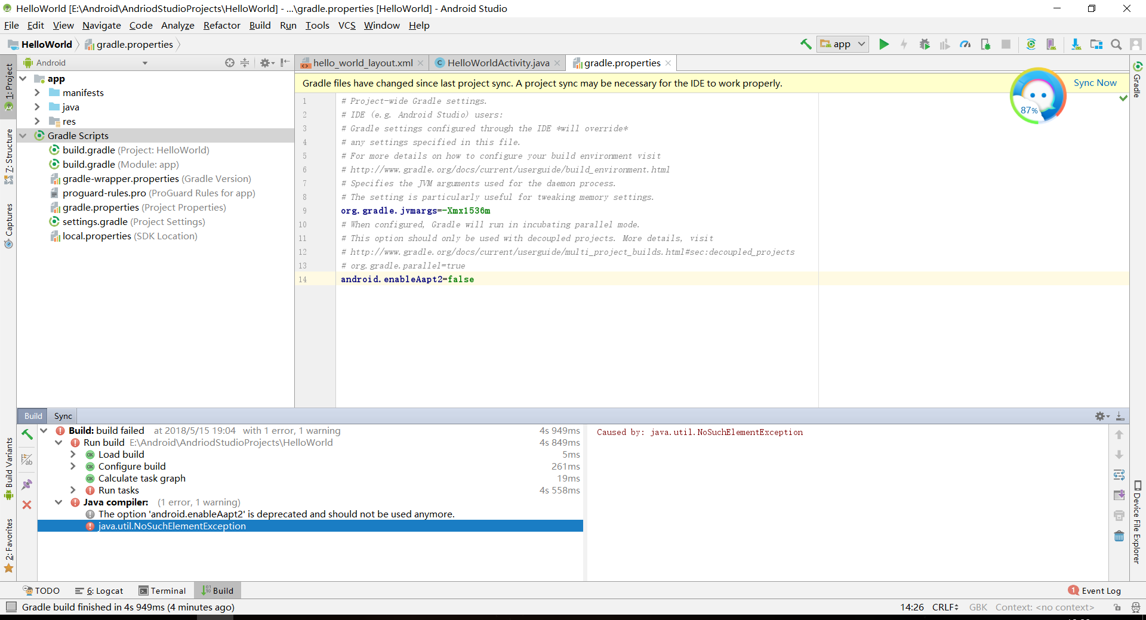Toggle the 2: Favorites tool window
The image size is (1146, 620).
tap(8, 545)
